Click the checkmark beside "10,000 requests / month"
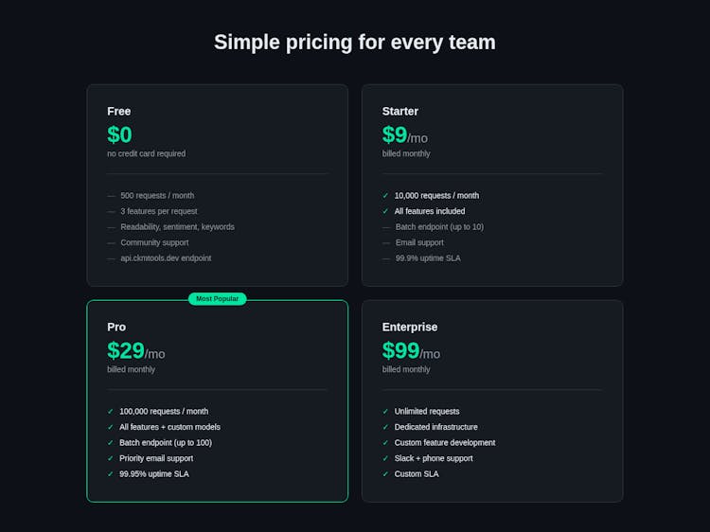Image resolution: width=710 pixels, height=532 pixels. click(385, 196)
